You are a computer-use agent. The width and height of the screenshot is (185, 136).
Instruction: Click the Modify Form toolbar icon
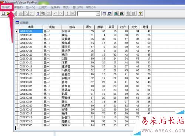(73, 13)
